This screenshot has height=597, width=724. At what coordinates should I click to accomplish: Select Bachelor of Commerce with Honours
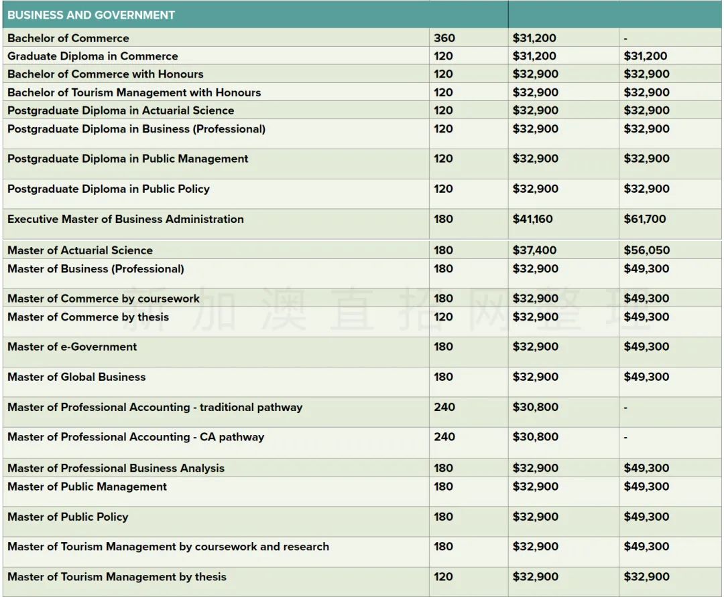[x=105, y=74]
